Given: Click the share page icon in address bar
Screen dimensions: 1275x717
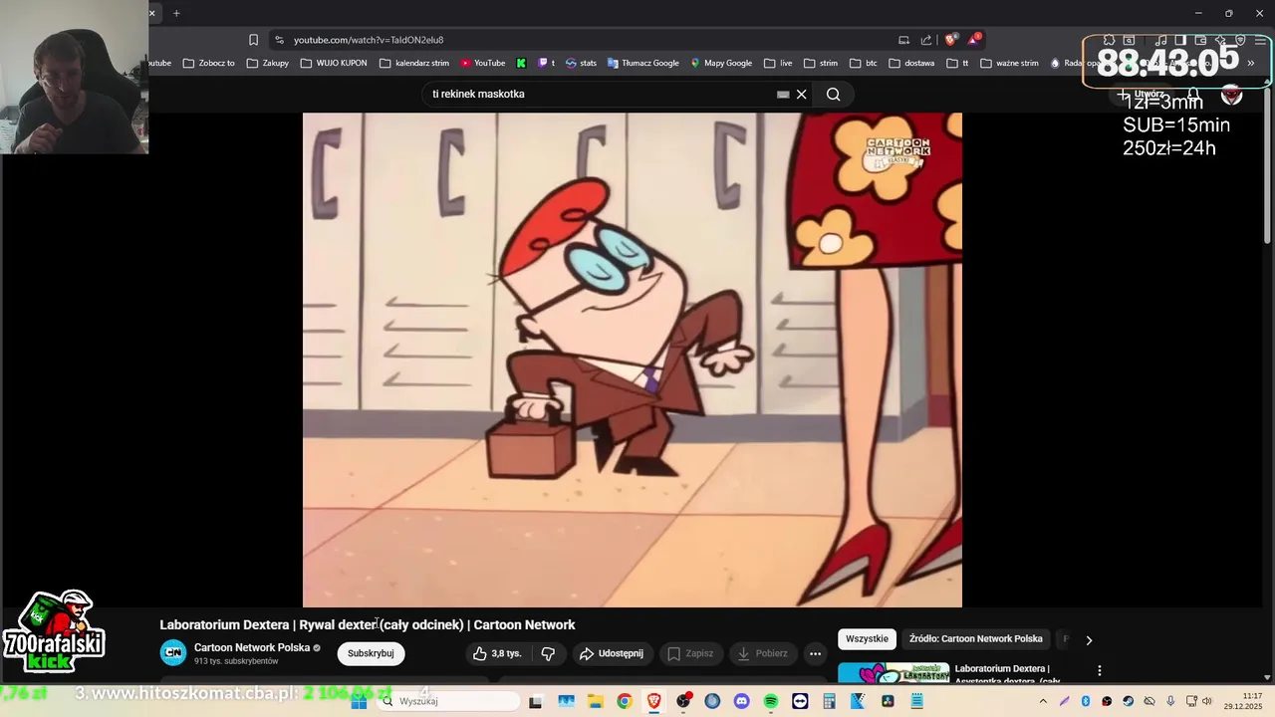Looking at the screenshot, I should tap(926, 40).
